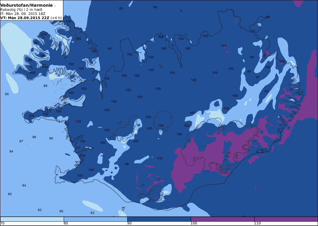Click the purple legend swatch beyond 110
This screenshot has height=226, width=318.
tap(286, 219)
